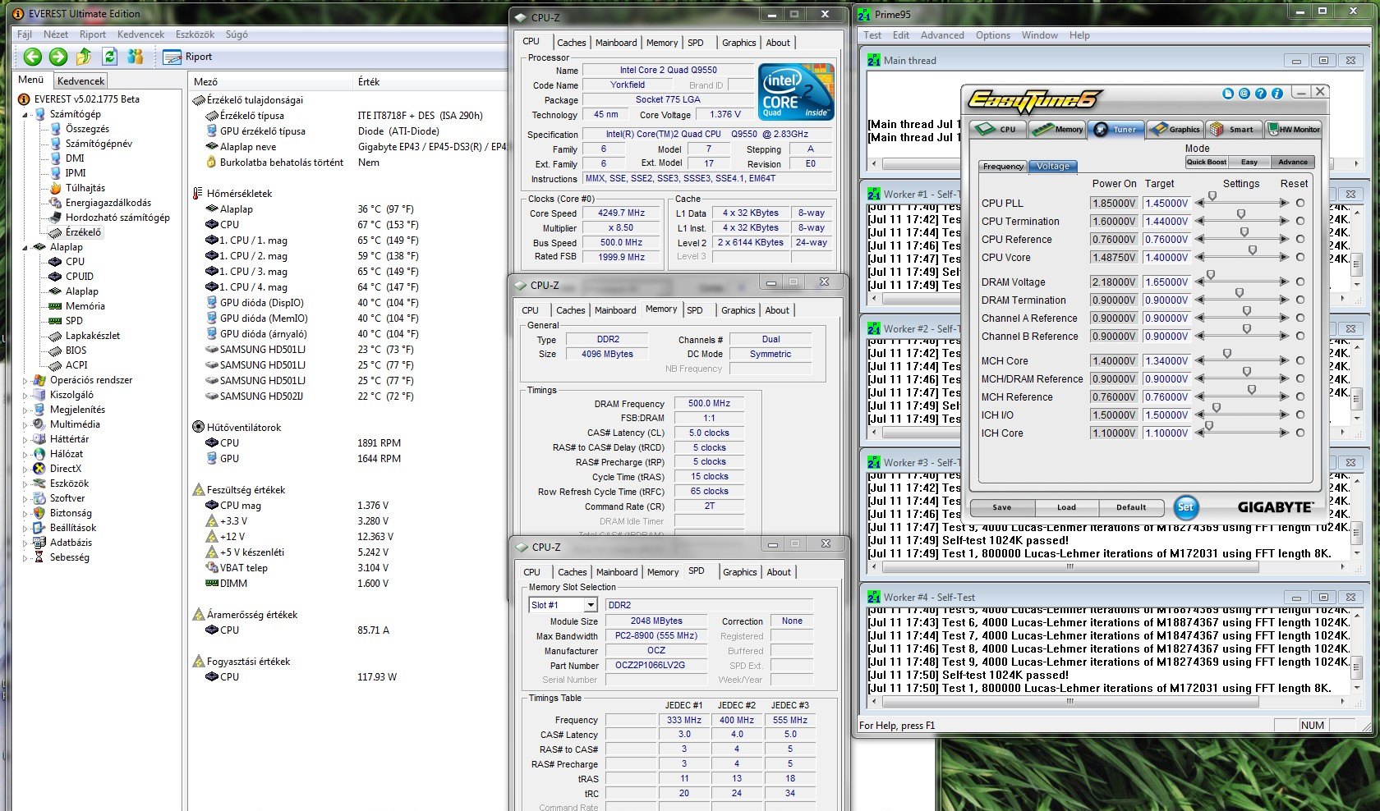Click the green Back arrow in EVEREST toolbar

coord(33,57)
